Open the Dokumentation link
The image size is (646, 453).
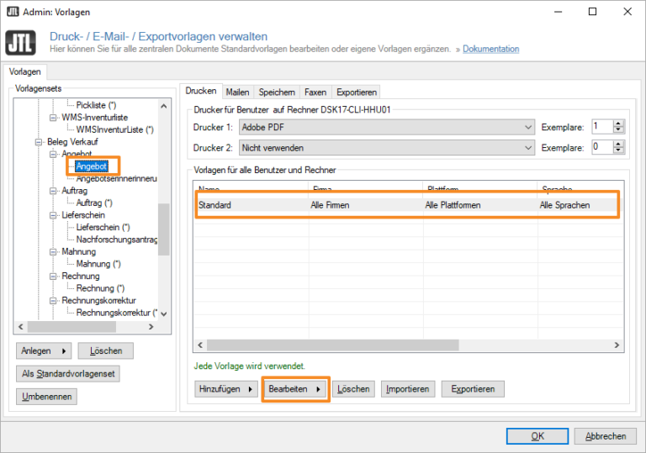(490, 50)
